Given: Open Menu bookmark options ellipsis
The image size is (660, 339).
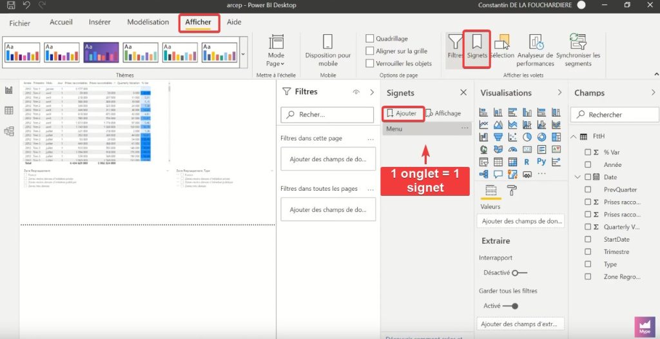Looking at the screenshot, I should (x=465, y=128).
